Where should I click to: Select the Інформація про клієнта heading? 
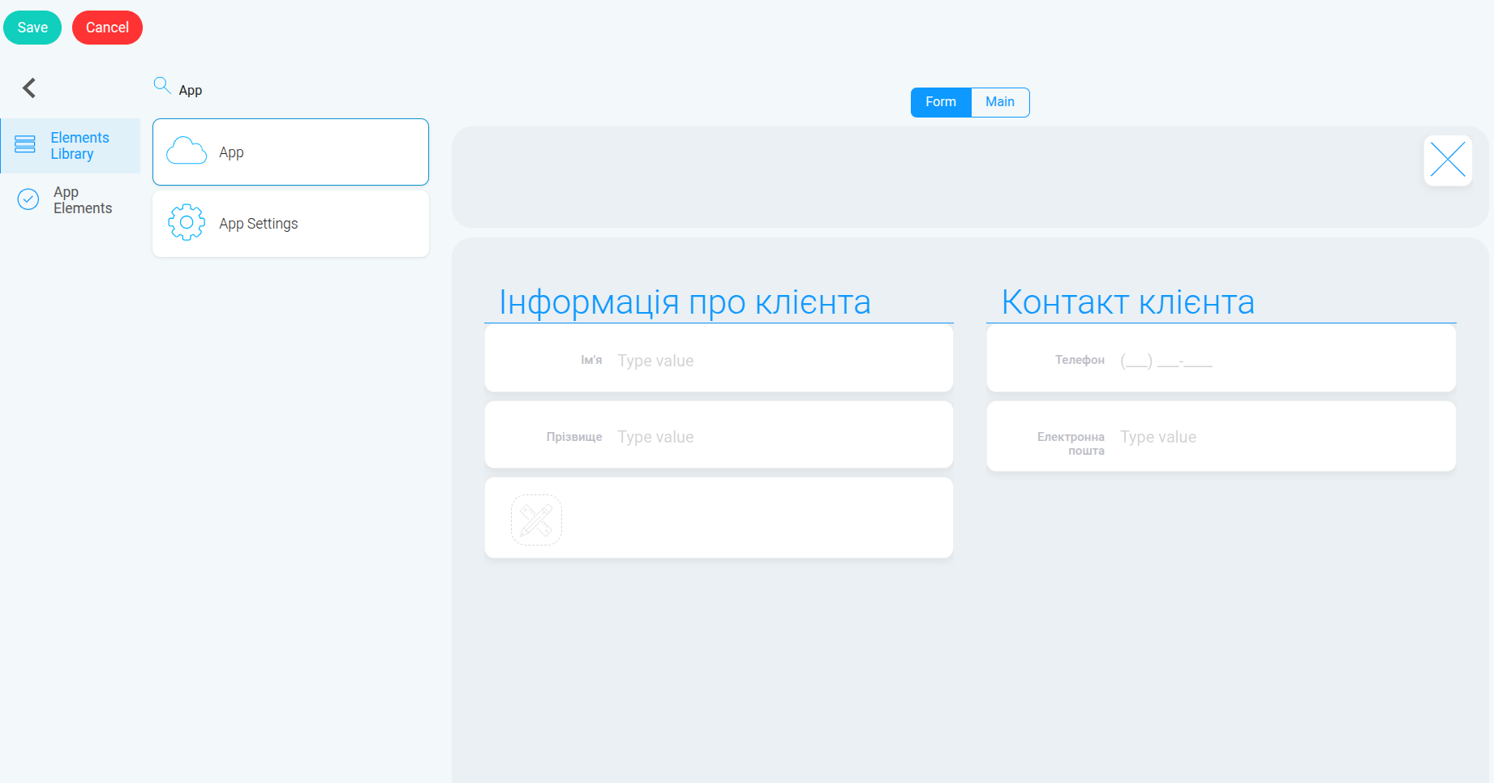tap(685, 302)
